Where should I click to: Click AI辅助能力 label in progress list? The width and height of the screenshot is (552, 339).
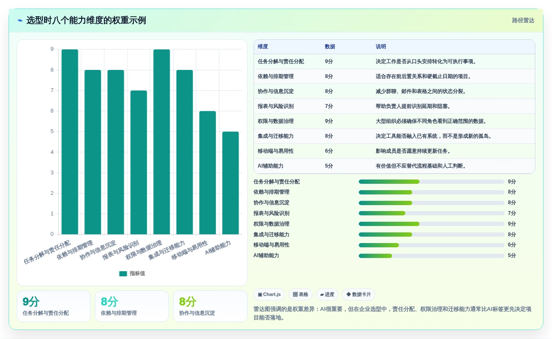pos(266,256)
